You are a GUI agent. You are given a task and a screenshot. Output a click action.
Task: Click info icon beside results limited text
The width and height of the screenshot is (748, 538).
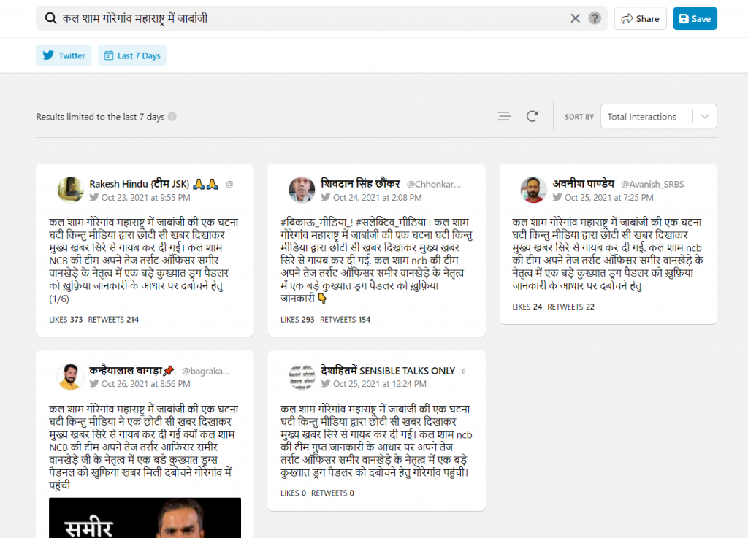coord(172,117)
